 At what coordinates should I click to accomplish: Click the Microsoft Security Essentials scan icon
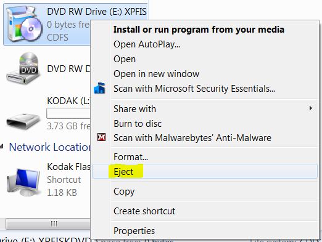coord(99,88)
